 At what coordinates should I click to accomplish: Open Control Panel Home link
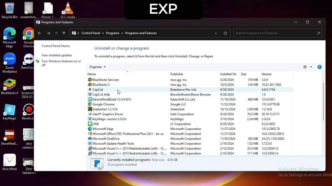[x=56, y=46]
